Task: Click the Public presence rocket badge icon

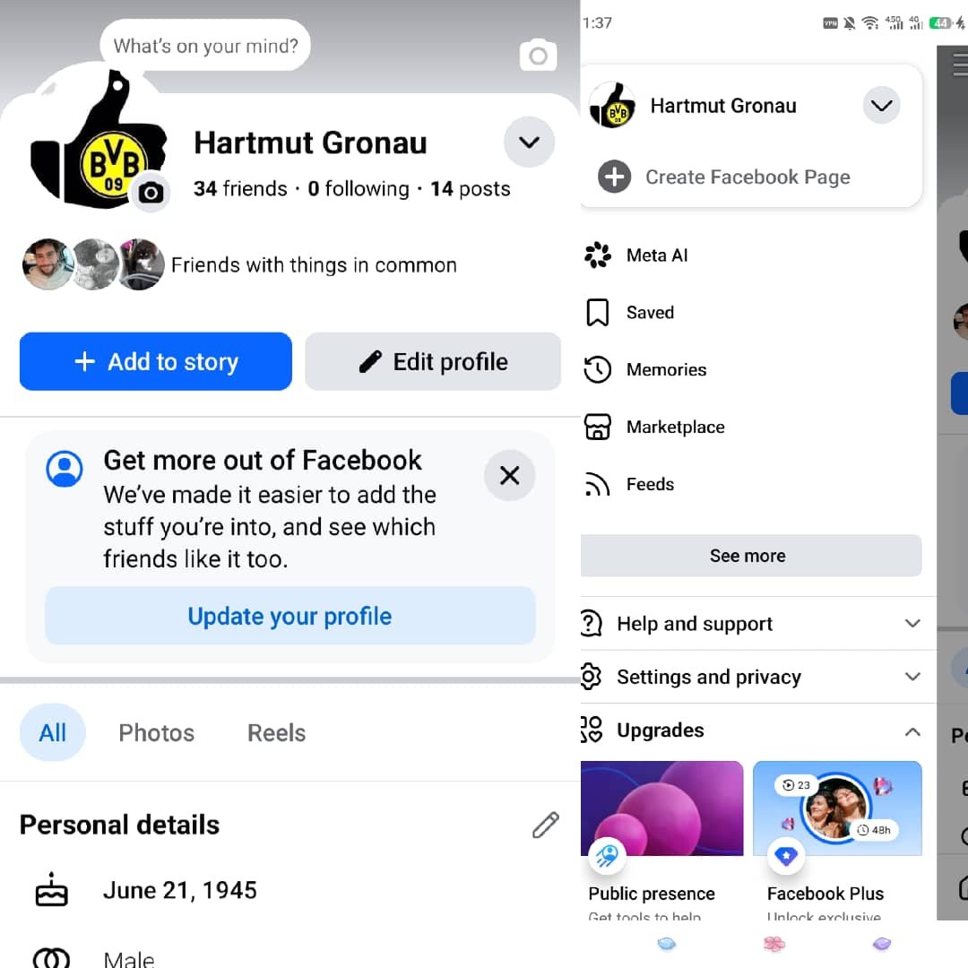Action: tap(607, 855)
